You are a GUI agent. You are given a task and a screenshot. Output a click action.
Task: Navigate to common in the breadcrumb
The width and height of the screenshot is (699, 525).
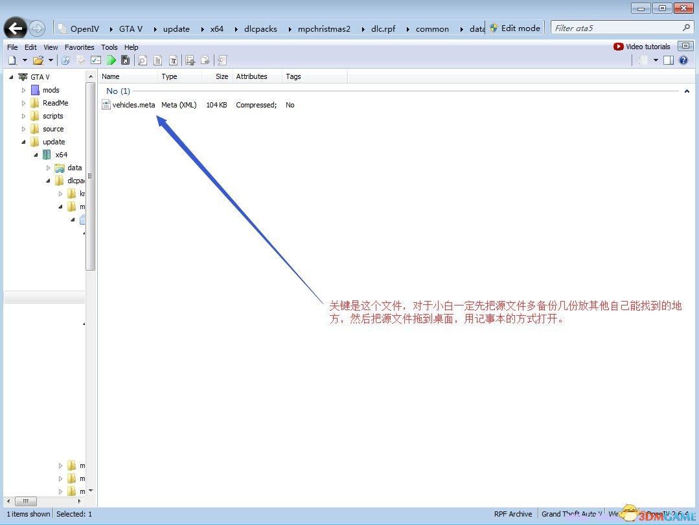432,28
